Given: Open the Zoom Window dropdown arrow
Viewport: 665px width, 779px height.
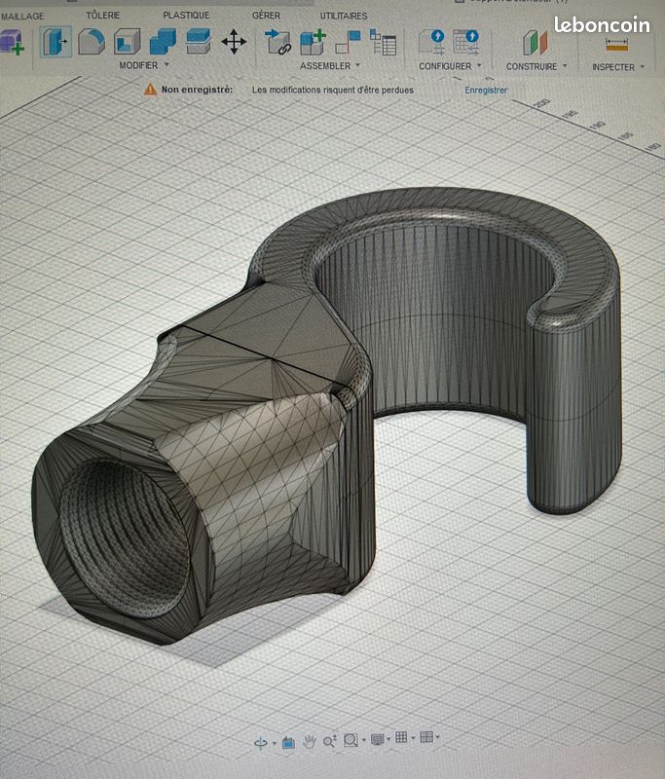Looking at the screenshot, I should [363, 740].
